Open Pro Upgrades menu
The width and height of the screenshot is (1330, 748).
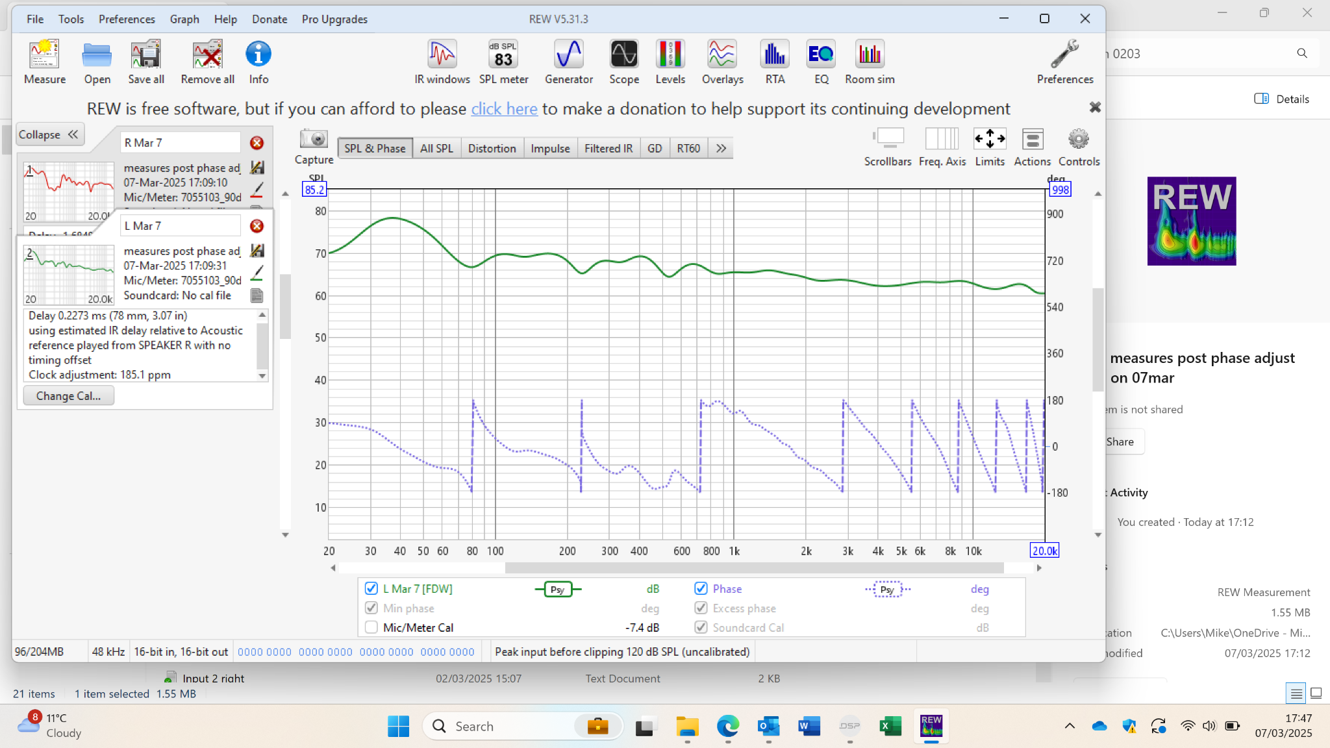(x=334, y=19)
